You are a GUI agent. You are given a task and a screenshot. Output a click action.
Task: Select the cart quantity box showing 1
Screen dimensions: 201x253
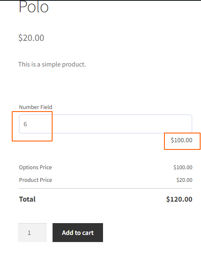(x=32, y=232)
